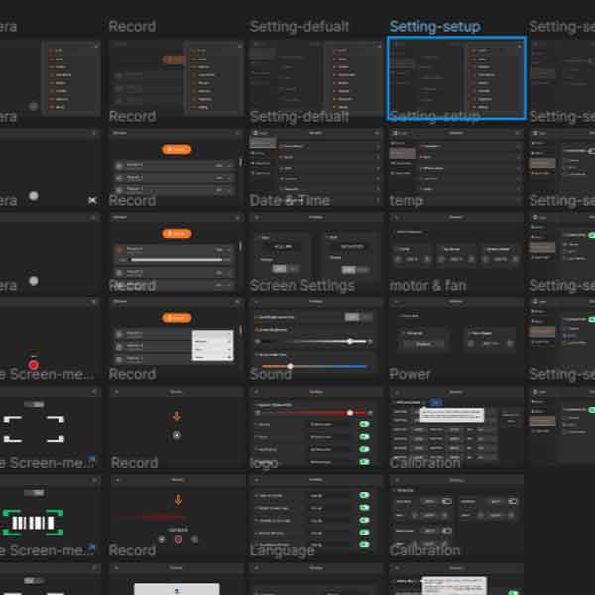Click the white X icon in camera frame

click(92, 200)
